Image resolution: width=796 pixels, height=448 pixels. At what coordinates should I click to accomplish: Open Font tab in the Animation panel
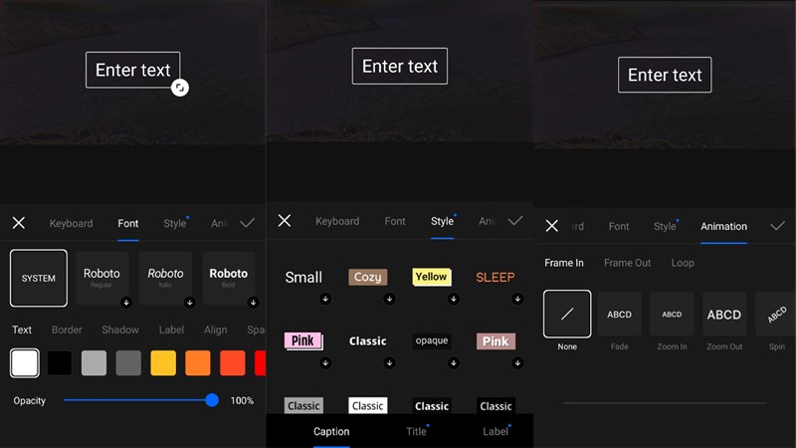pos(619,226)
